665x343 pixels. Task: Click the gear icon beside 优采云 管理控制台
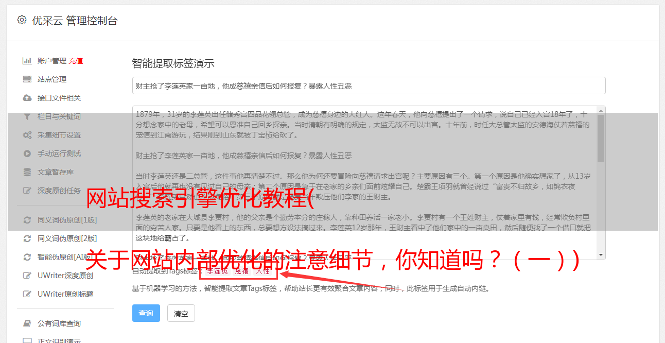[22, 20]
